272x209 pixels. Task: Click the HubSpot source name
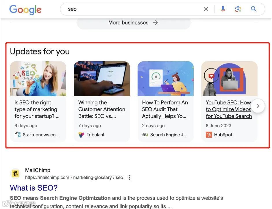[x=223, y=134]
